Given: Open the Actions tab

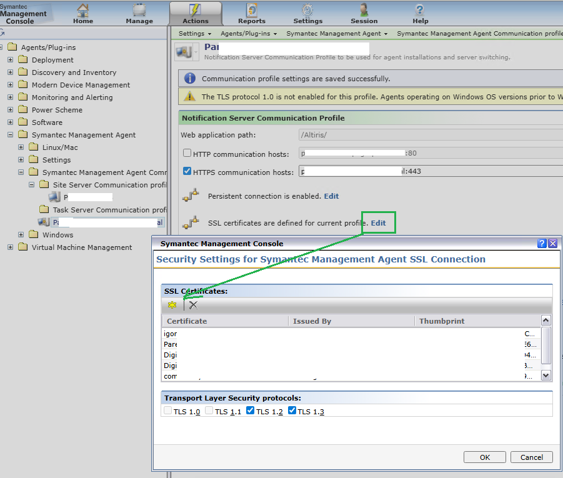Looking at the screenshot, I should tap(196, 13).
